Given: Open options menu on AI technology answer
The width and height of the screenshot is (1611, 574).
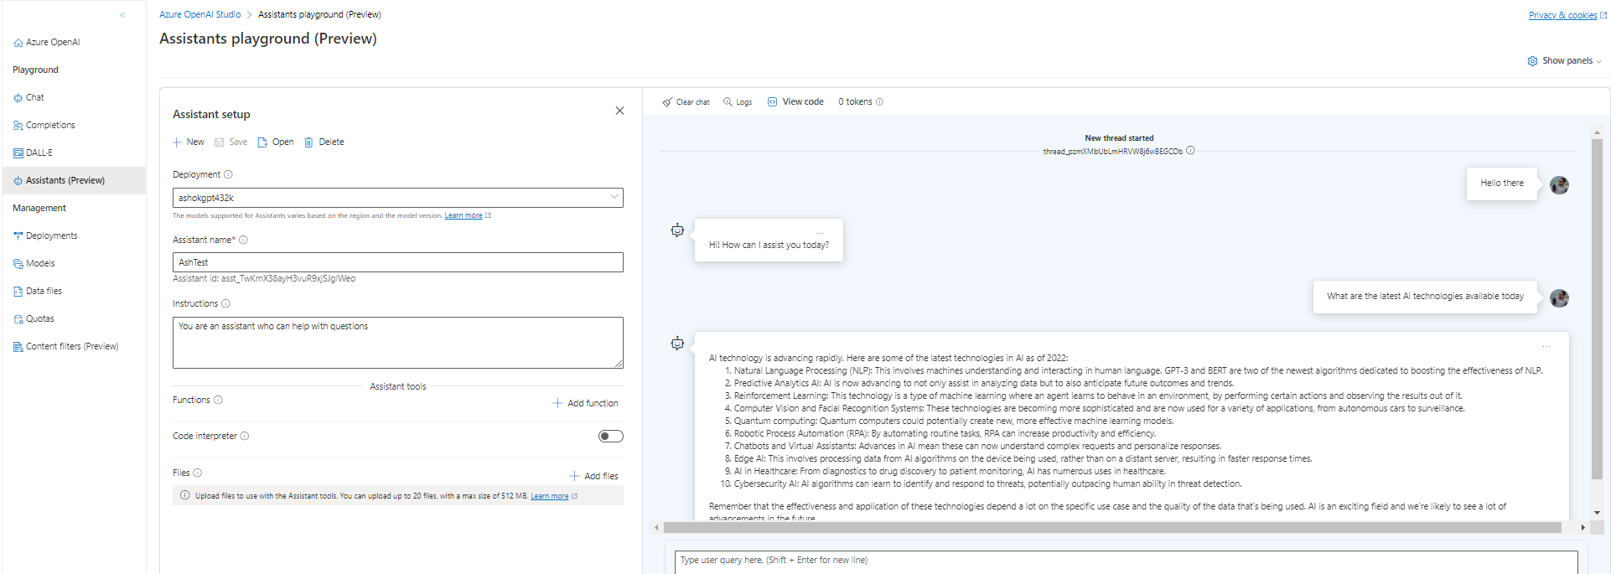Looking at the screenshot, I should click(1546, 346).
